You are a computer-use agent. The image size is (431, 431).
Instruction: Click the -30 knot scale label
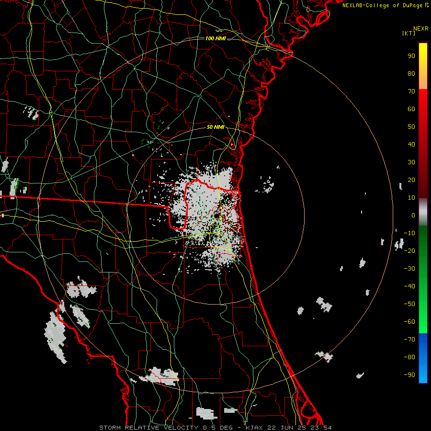pos(409,269)
